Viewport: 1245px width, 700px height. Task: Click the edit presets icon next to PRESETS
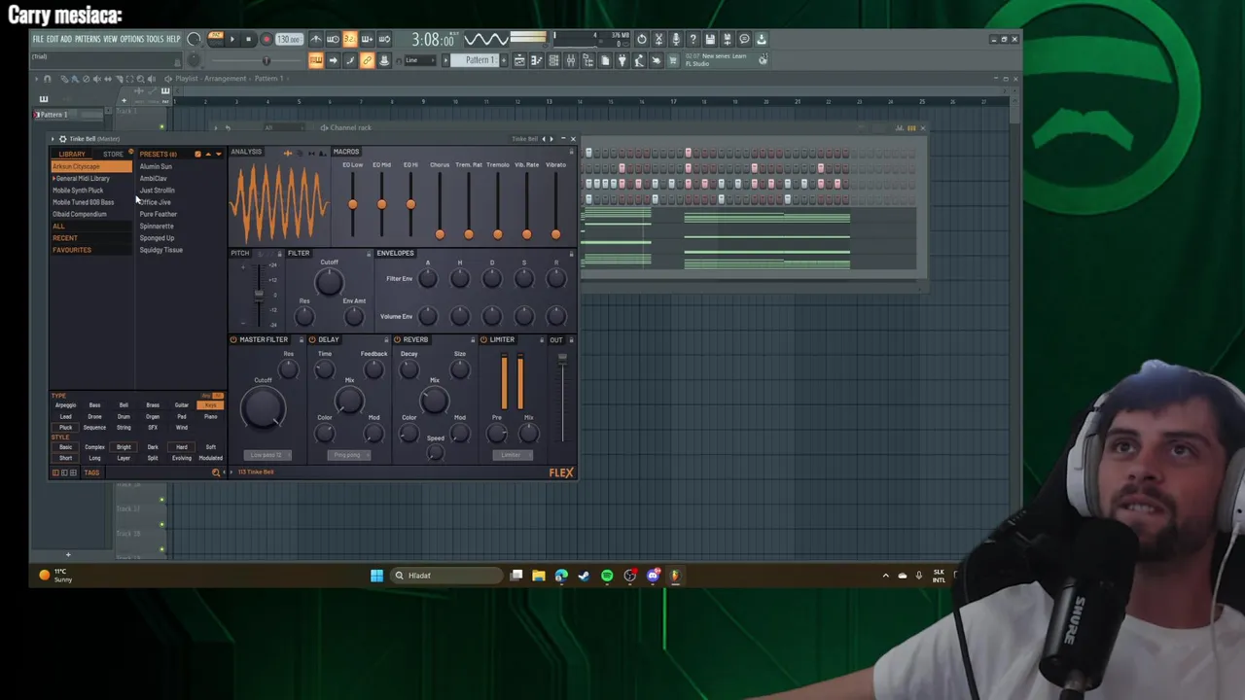(x=197, y=154)
